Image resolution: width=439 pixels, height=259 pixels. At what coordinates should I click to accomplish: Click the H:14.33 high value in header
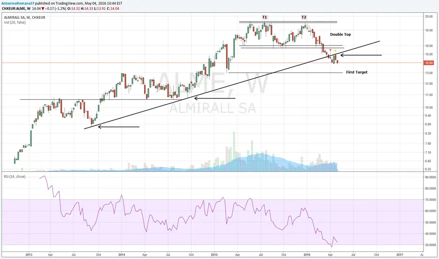[87, 8]
